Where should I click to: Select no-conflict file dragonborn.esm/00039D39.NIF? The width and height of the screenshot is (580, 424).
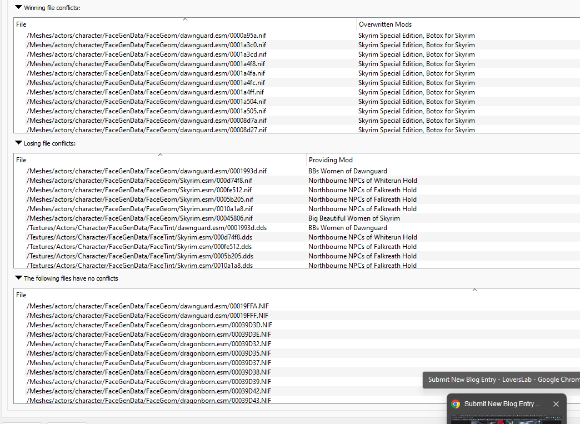coord(149,381)
